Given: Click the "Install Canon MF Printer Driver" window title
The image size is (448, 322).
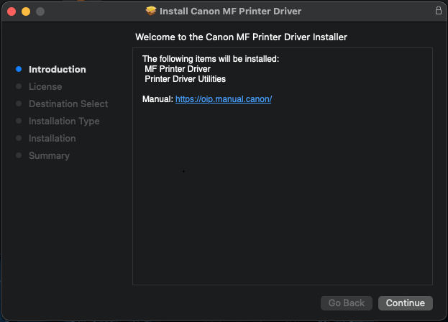Looking at the screenshot, I should (230, 11).
